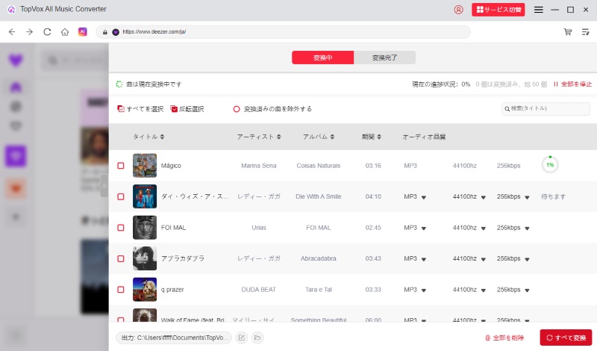The height and width of the screenshot is (351, 597).
Task: Toggle the すべてを選択 checkbox
Action: click(x=121, y=109)
